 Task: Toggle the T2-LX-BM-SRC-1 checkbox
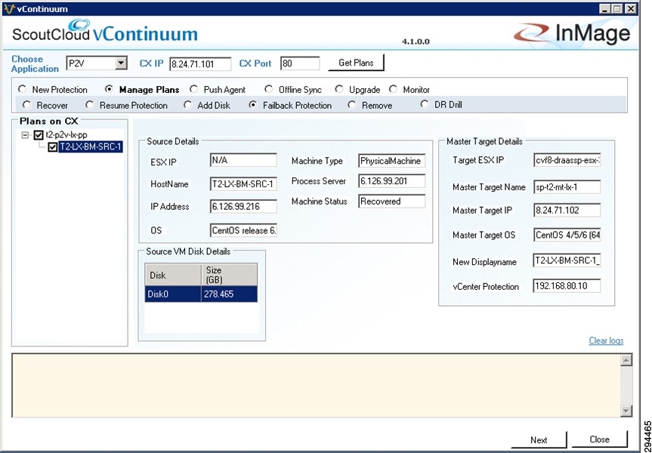point(53,147)
